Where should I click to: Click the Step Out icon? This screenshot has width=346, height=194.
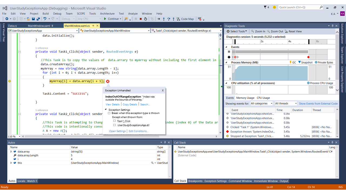click(174, 19)
